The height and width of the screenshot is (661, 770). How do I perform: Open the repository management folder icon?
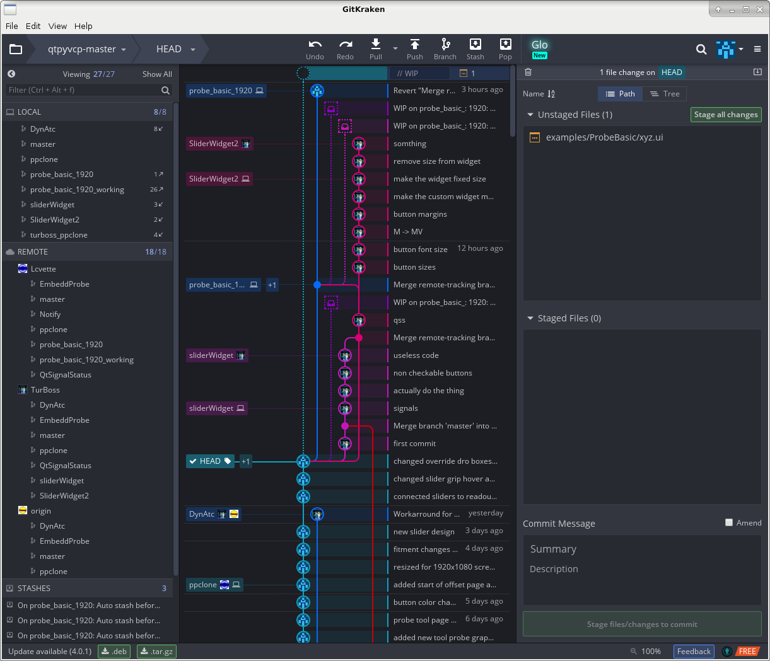pos(16,49)
